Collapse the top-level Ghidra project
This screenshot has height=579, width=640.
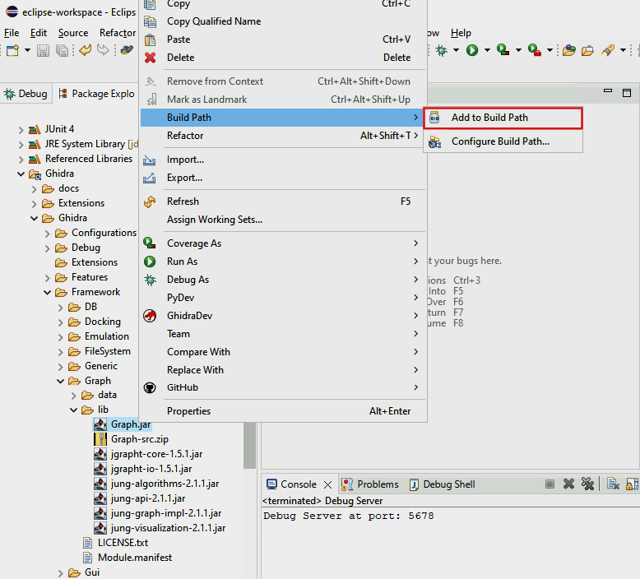pos(21,174)
